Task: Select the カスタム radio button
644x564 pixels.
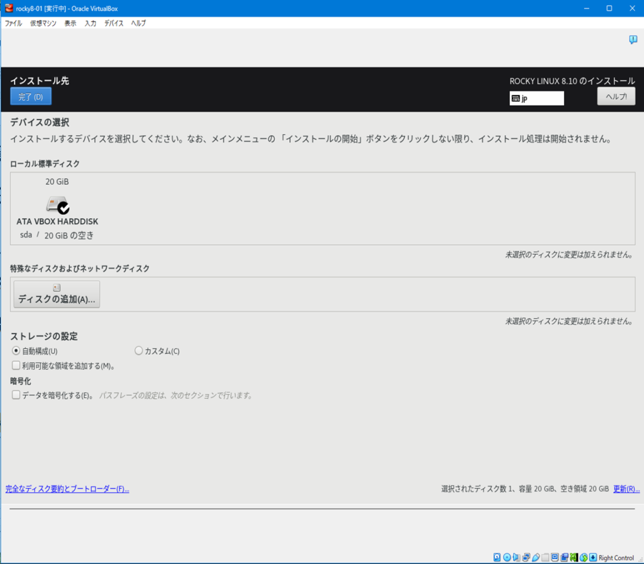Action: coord(139,351)
